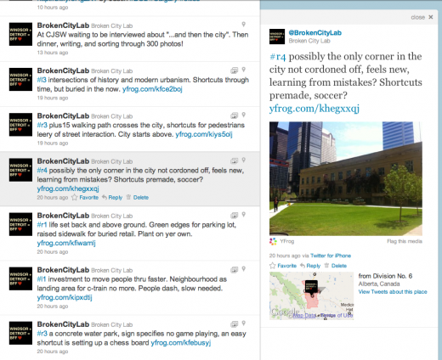The width and height of the screenshot is (442, 360).
Task: Open the large yfrog.com/khegxxqj link
Action: click(x=314, y=109)
